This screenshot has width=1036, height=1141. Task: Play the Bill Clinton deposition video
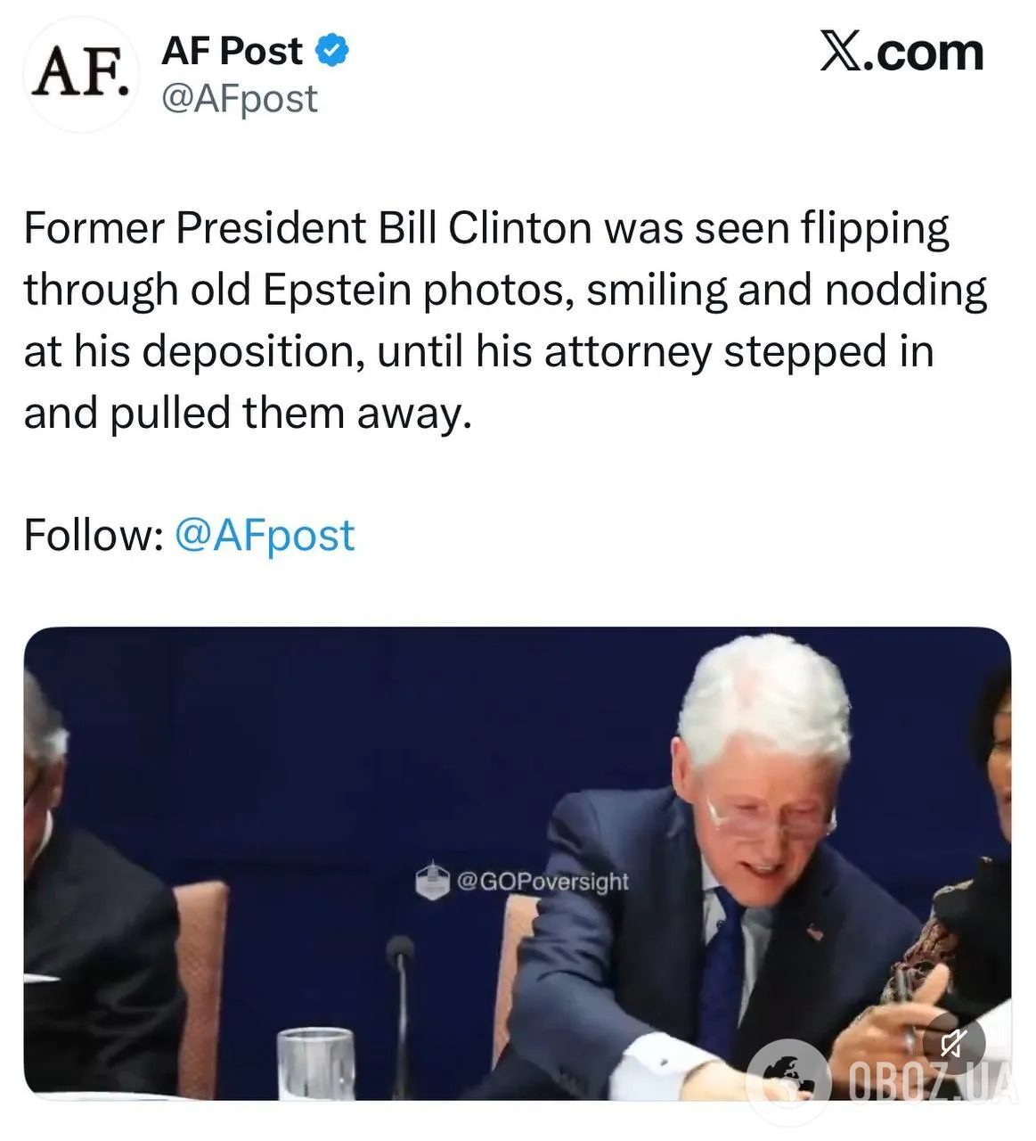pyautogui.click(x=517, y=863)
